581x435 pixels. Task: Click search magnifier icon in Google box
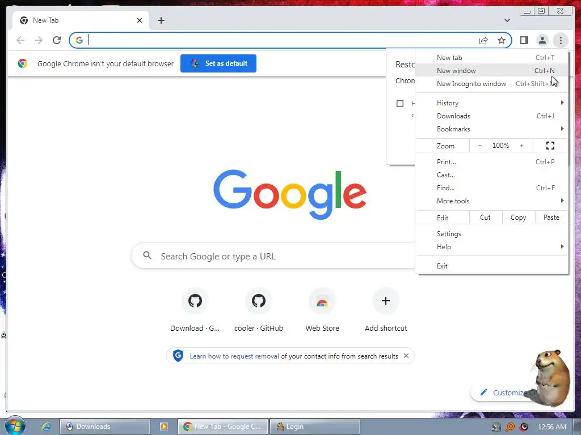(147, 255)
